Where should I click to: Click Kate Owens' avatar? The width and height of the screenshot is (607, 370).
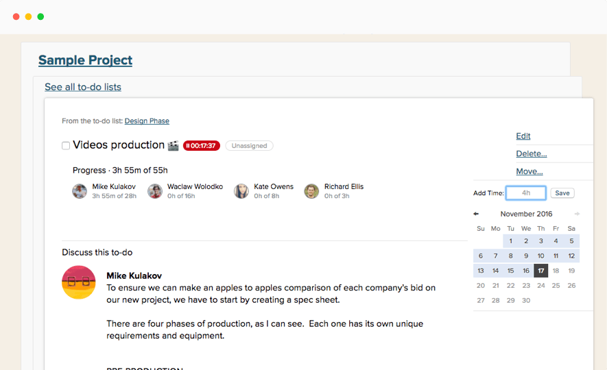click(x=241, y=191)
